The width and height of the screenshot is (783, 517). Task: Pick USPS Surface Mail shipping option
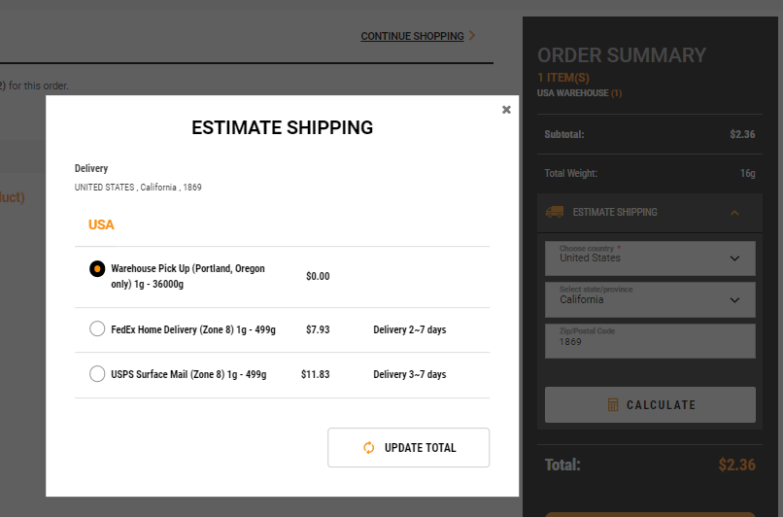coord(97,373)
